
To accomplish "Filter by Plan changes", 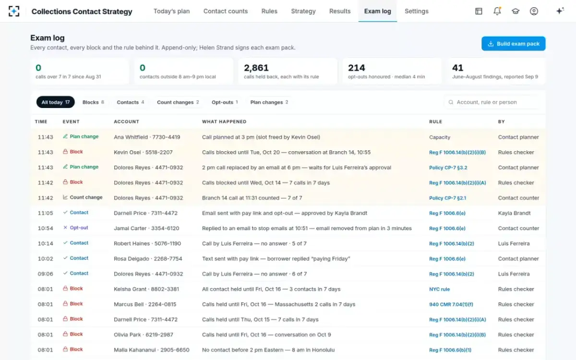I will [x=269, y=102].
